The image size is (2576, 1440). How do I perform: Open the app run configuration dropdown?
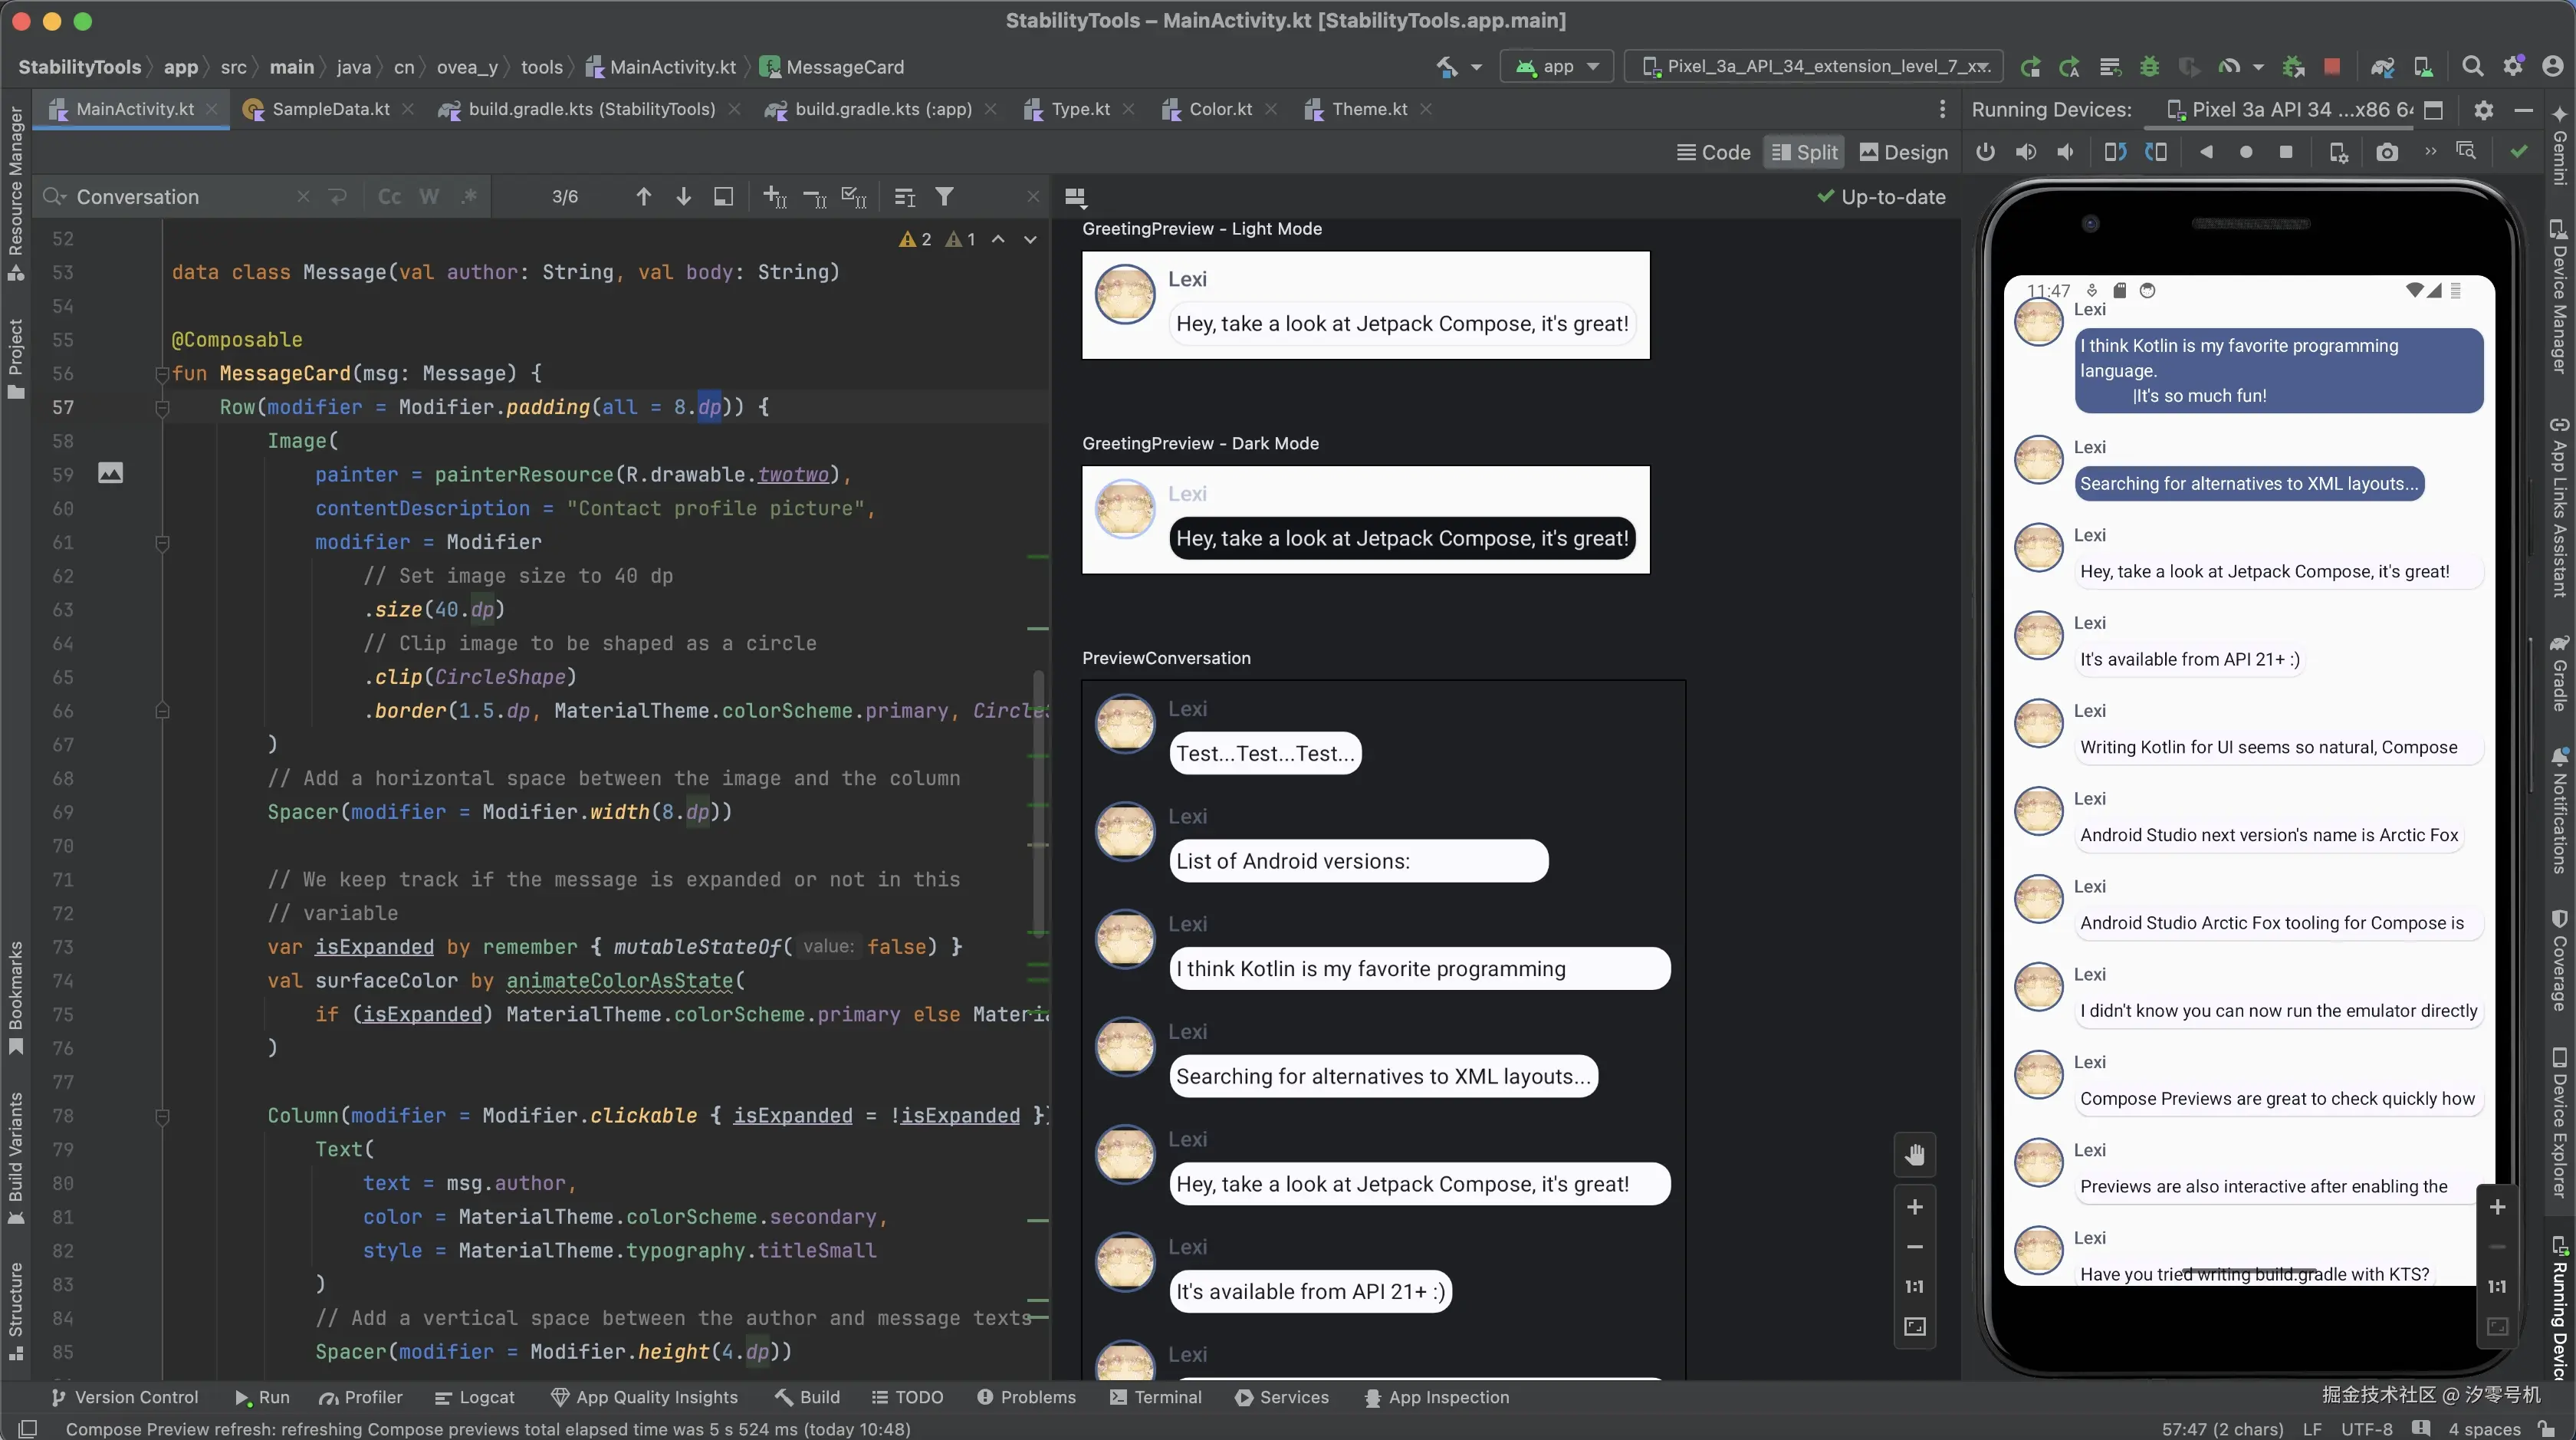[1558, 67]
